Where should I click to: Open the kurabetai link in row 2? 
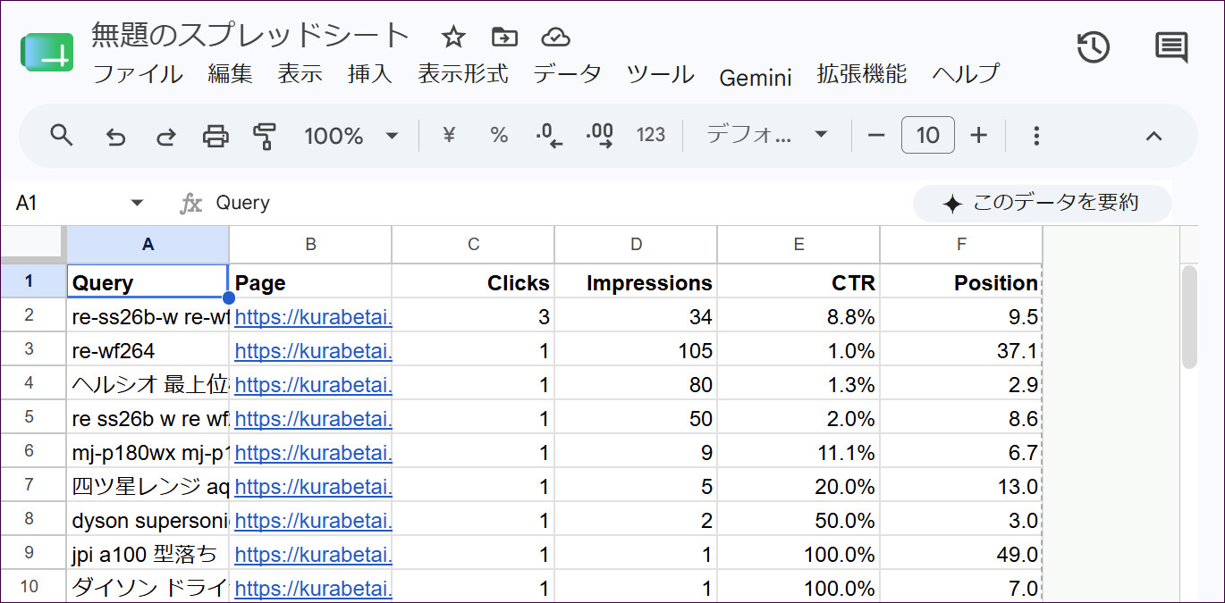pos(313,316)
